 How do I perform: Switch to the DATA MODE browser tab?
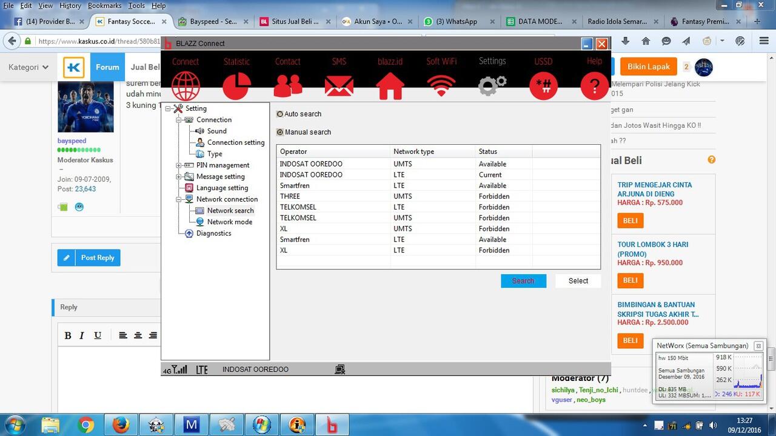(x=540, y=21)
